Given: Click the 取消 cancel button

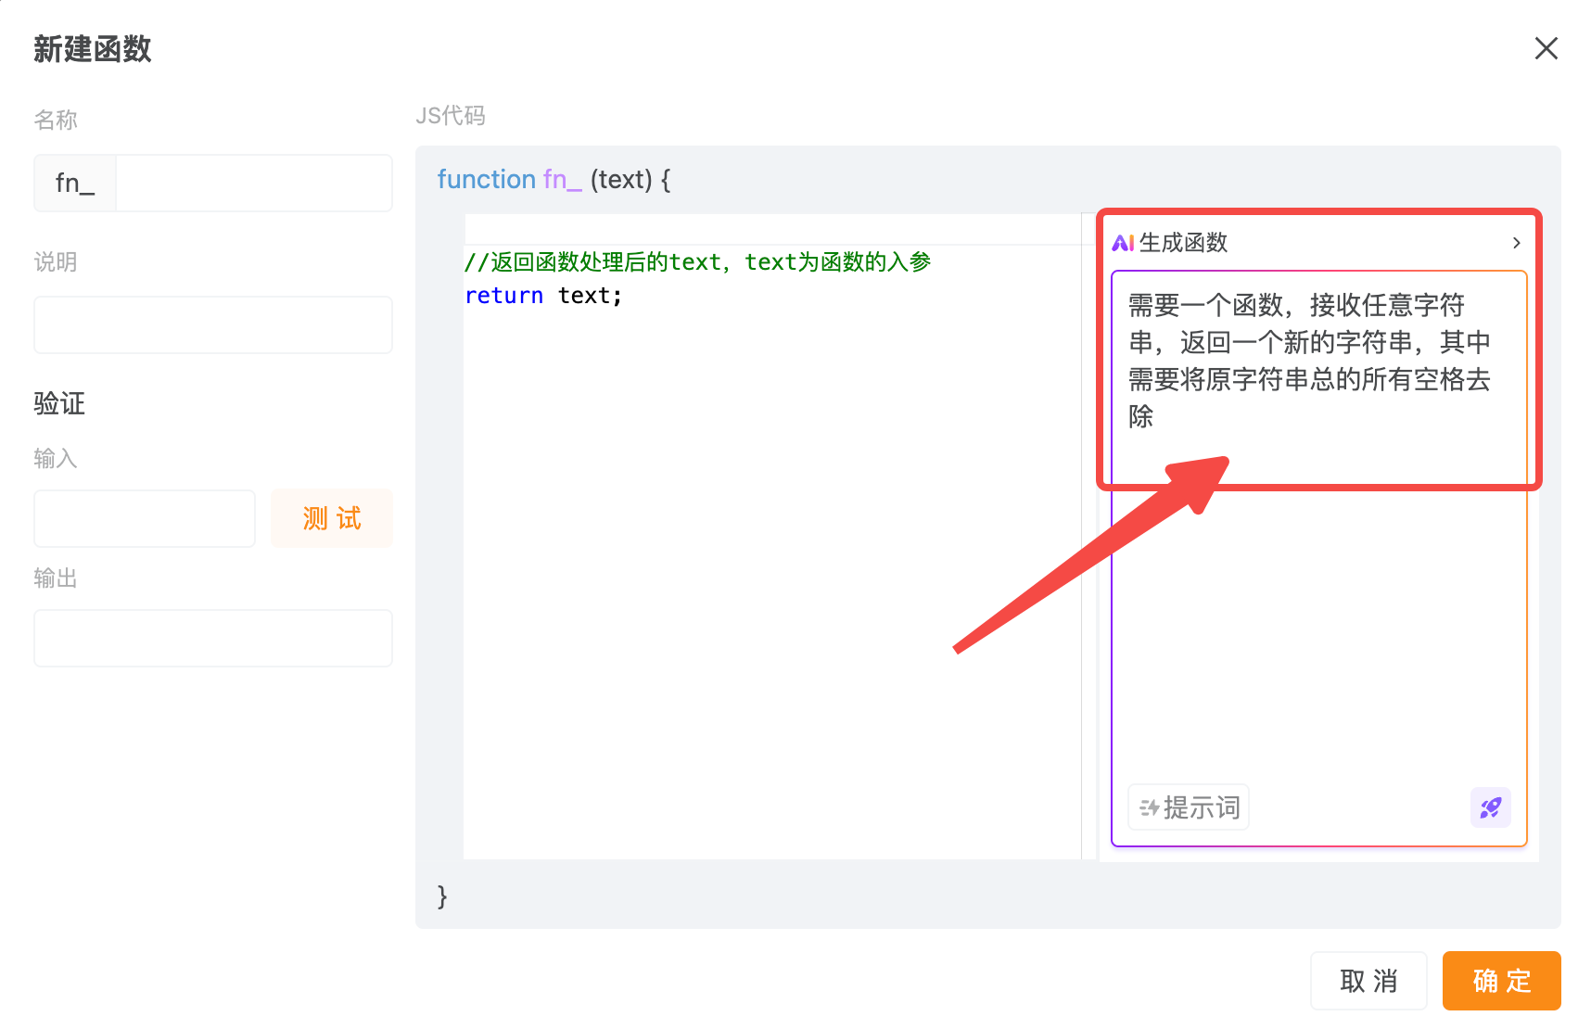Looking at the screenshot, I should tap(1368, 981).
